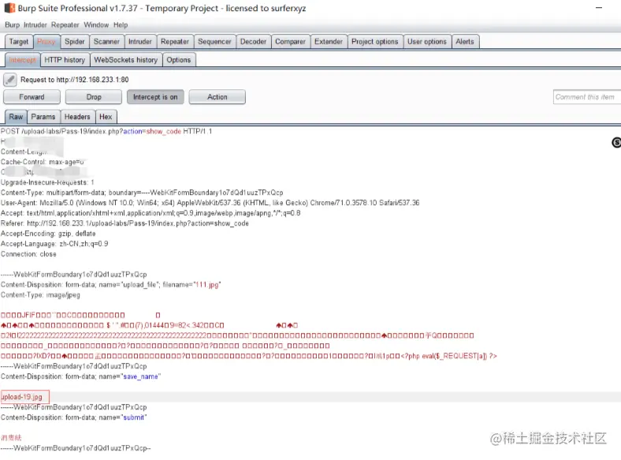621x460 pixels.
Task: Select the HTTP history sub-tab
Action: (x=65, y=60)
